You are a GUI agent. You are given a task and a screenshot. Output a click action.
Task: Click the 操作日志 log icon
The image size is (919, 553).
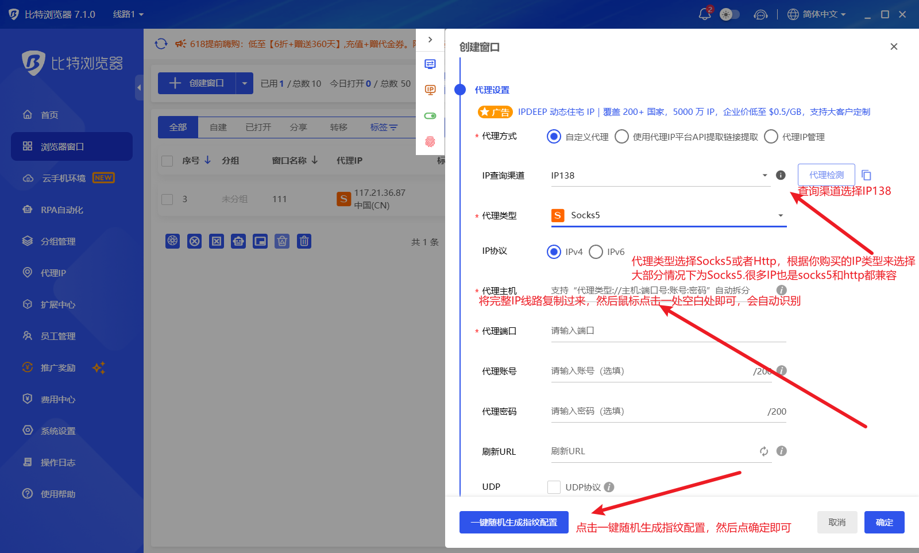(x=27, y=462)
